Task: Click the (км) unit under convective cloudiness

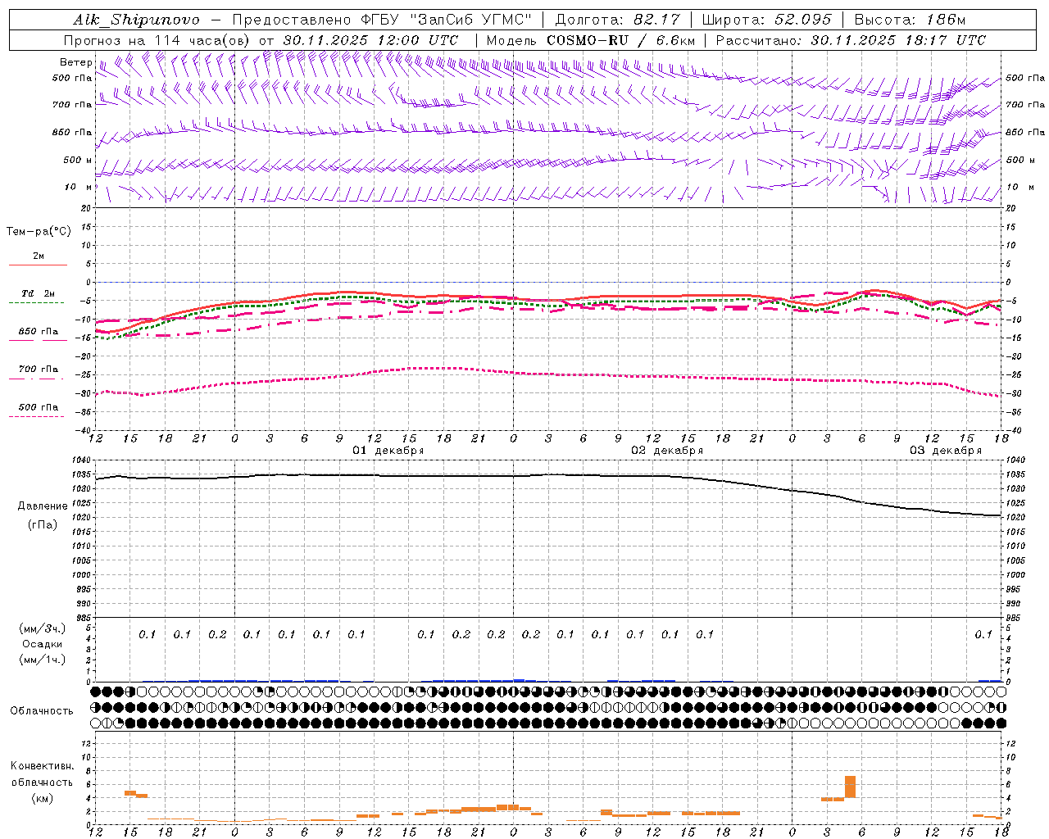Action: (42, 799)
